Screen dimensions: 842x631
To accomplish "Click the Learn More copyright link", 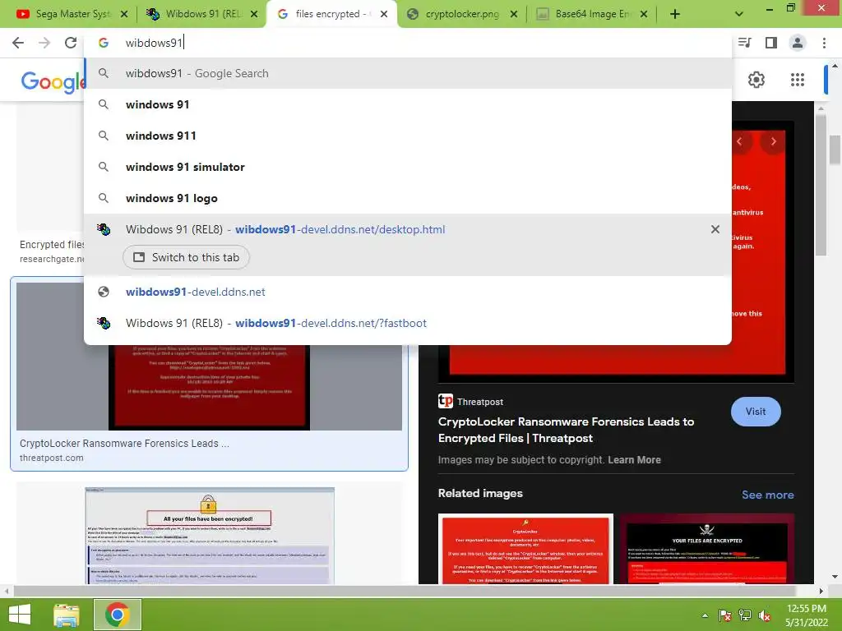I will pos(634,460).
